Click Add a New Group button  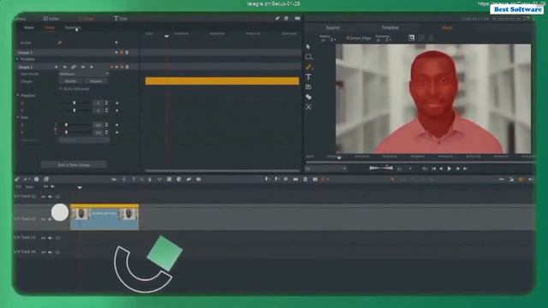[x=74, y=165]
